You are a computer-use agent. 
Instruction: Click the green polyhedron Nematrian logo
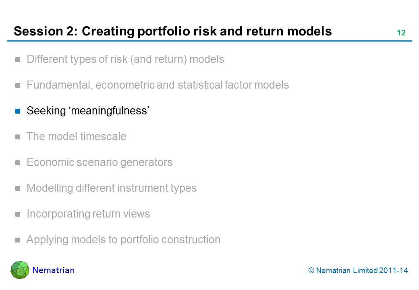coord(20,270)
